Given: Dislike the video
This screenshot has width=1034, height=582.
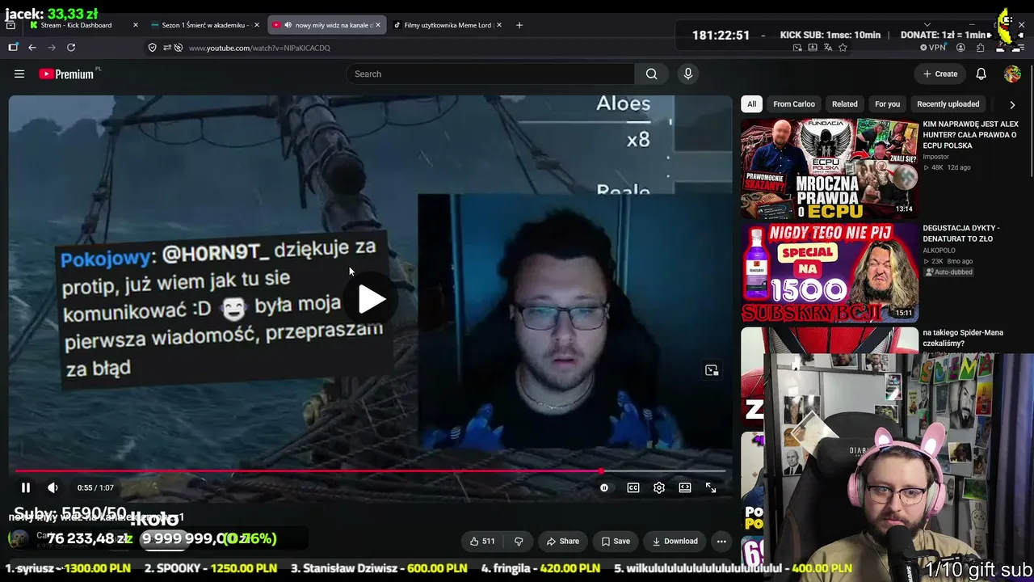Looking at the screenshot, I should tap(519, 542).
